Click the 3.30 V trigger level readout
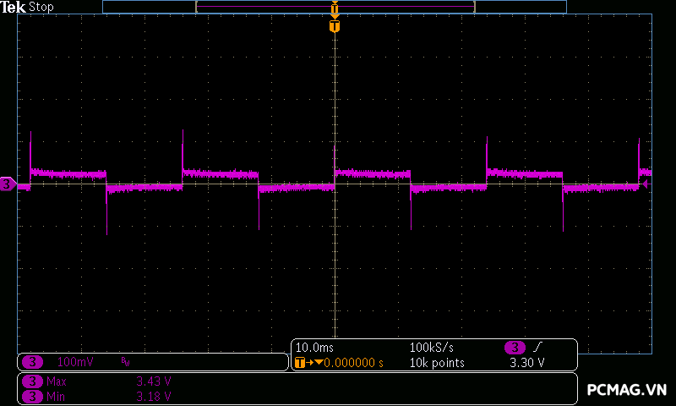The height and width of the screenshot is (406, 676). point(526,363)
